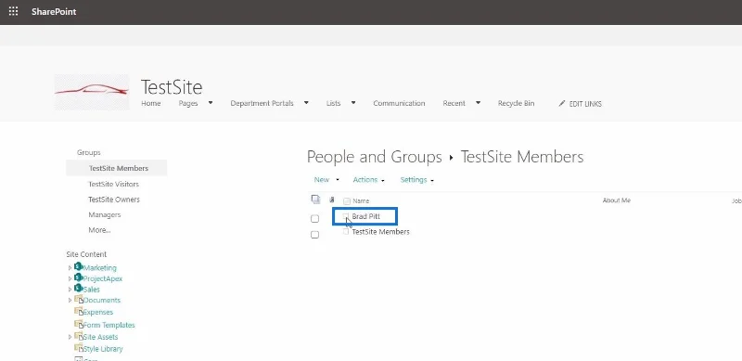Click the More... groups link
Image resolution: width=742 pixels, height=361 pixels.
pos(99,230)
